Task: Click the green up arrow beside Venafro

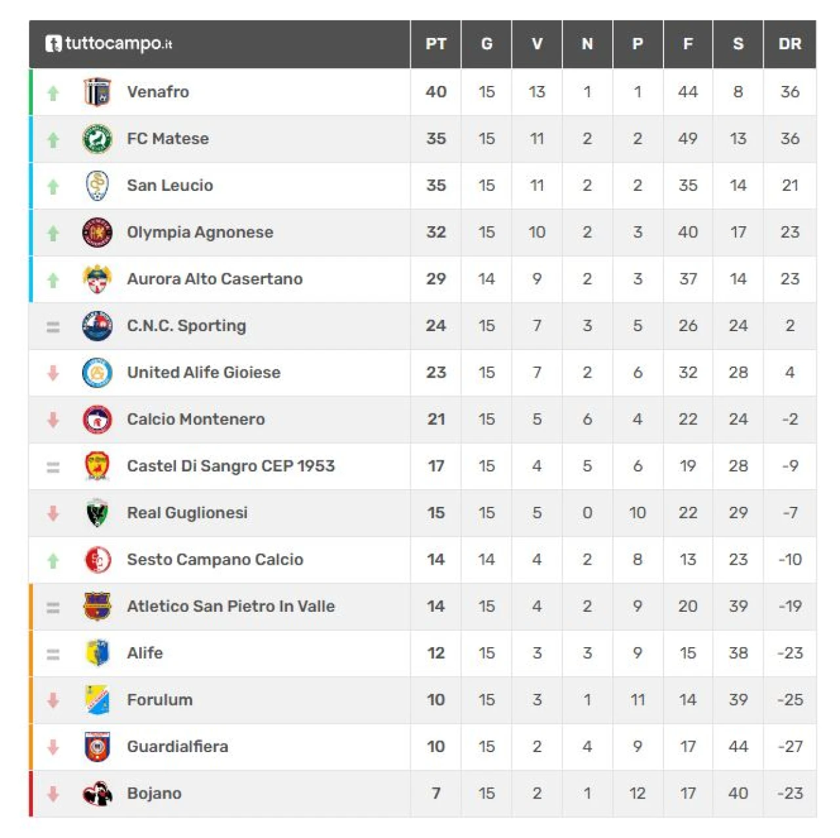Action: click(53, 93)
